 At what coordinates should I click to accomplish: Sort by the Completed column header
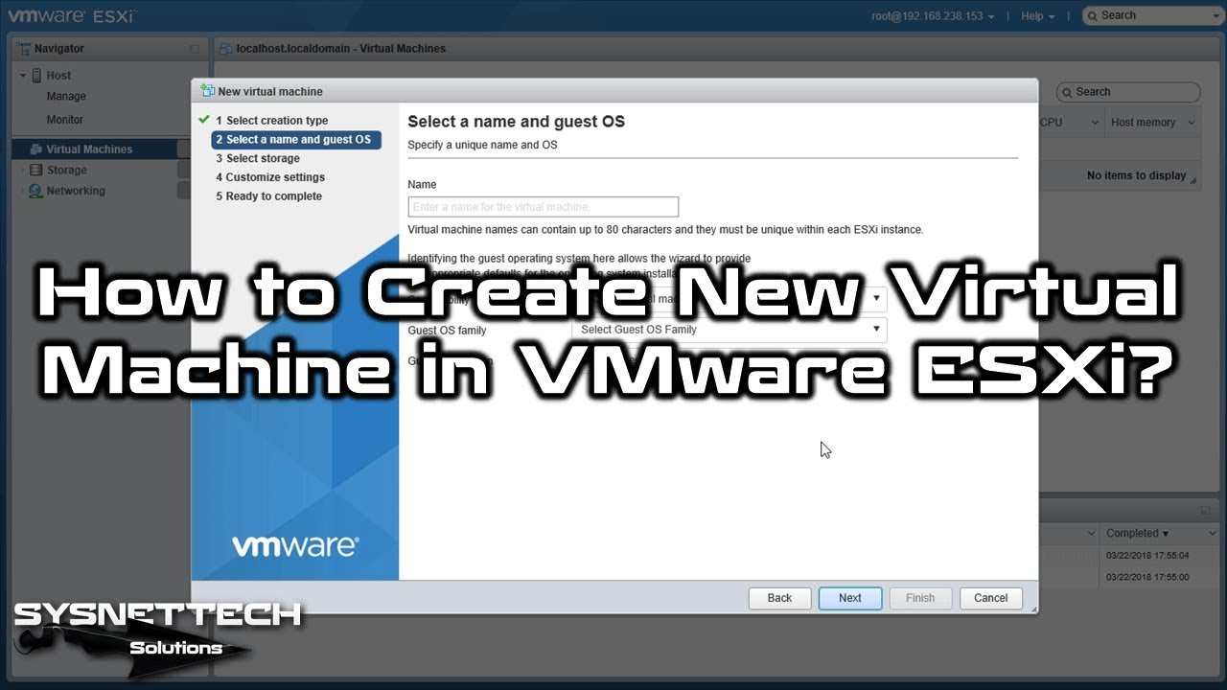(x=1138, y=533)
